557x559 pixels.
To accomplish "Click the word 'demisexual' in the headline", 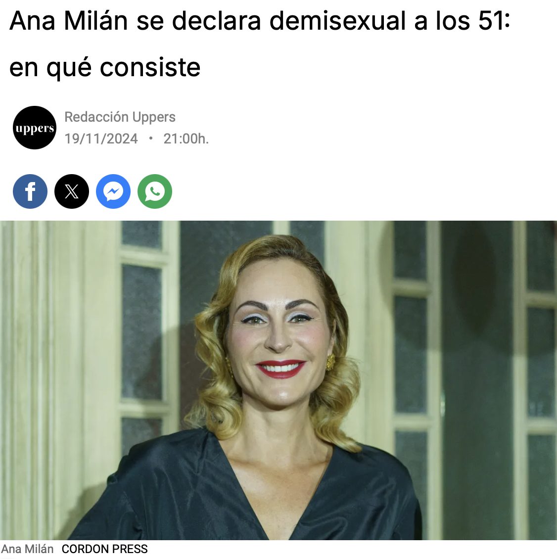I will pyautogui.click(x=338, y=21).
